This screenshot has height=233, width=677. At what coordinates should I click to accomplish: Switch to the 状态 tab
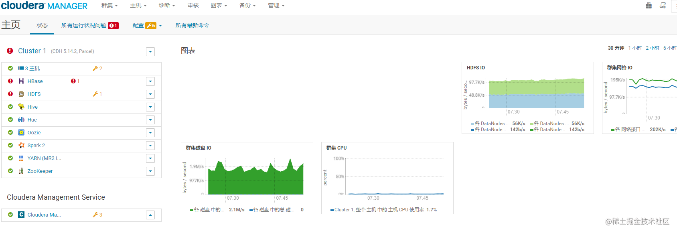point(42,25)
